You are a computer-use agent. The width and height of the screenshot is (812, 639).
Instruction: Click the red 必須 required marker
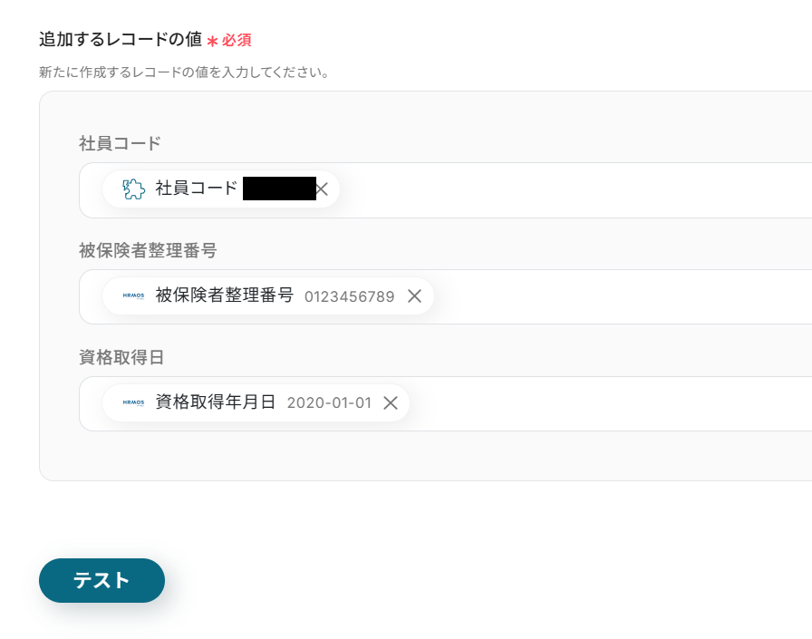point(236,41)
